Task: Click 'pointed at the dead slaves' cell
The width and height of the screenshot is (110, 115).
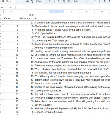Action: [x=72, y=87]
